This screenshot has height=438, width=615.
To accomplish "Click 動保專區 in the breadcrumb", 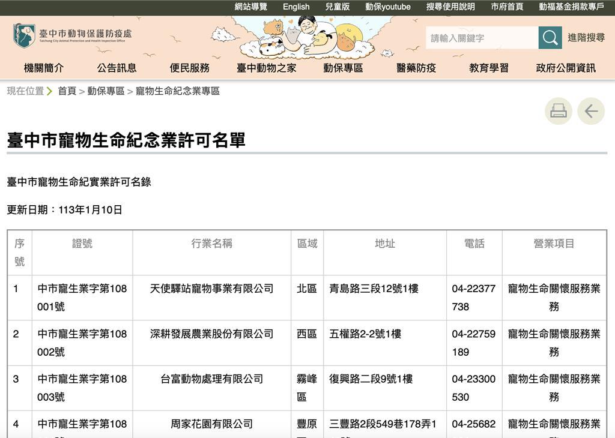I will [106, 91].
